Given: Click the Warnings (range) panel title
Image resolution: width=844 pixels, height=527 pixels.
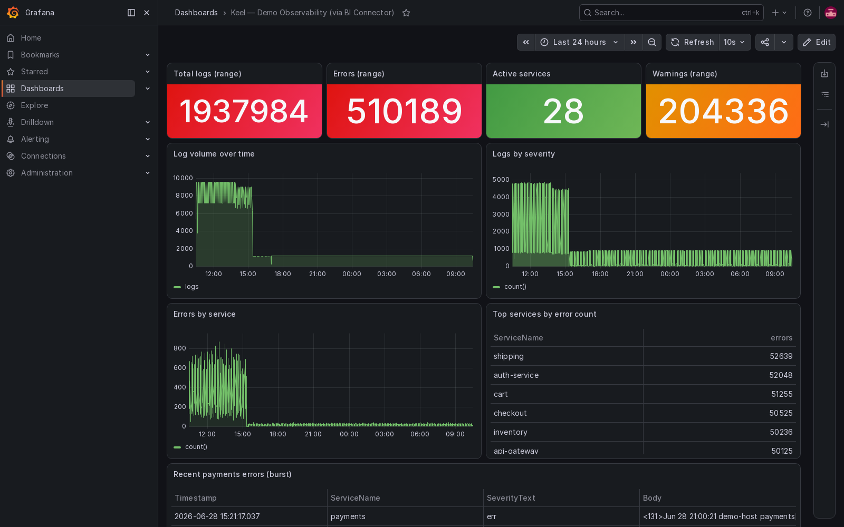Looking at the screenshot, I should point(685,74).
